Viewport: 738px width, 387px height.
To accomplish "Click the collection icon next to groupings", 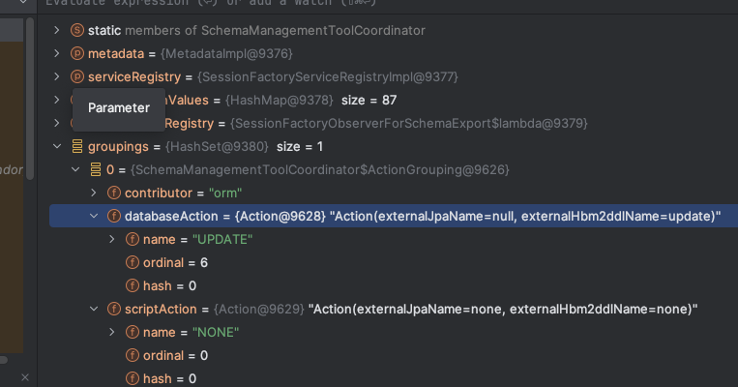I will (77, 147).
